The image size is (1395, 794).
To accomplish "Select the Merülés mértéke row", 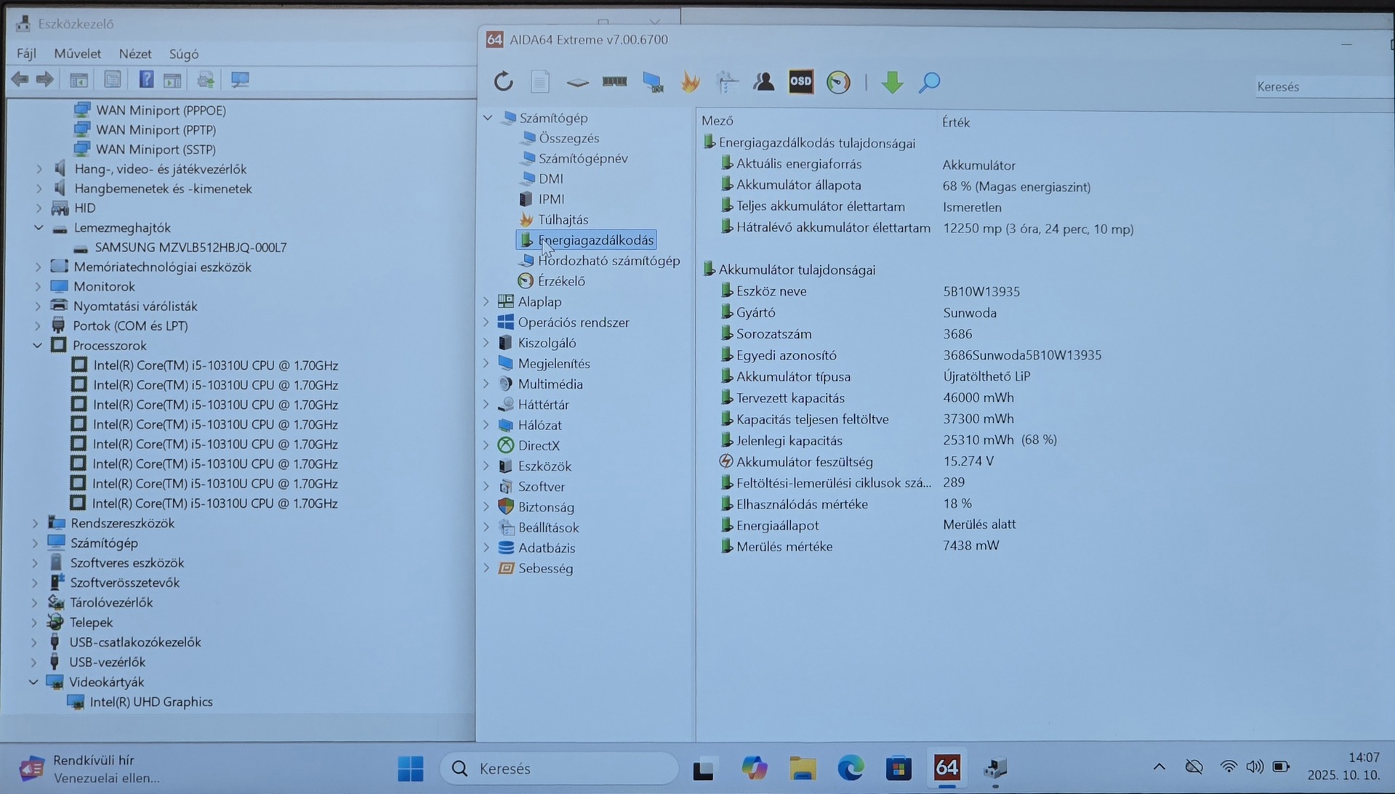I will tap(859, 546).
